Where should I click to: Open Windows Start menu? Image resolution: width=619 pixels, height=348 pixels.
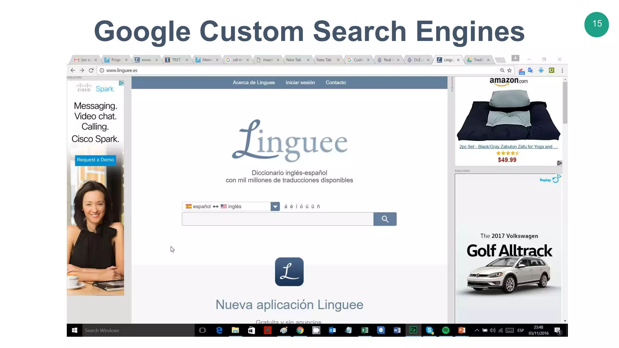point(74,330)
